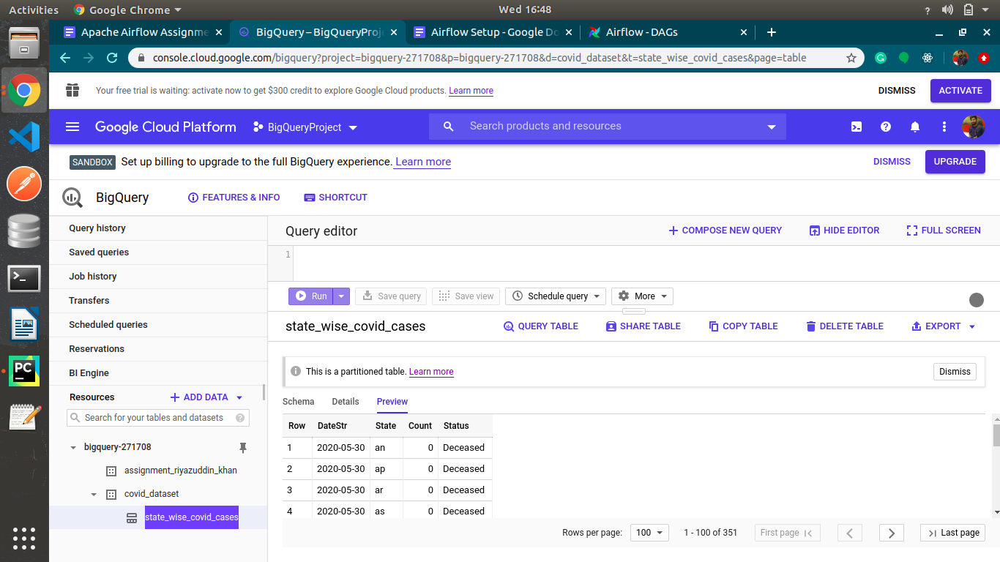This screenshot has width=1000, height=562.
Task: Collapse the bigquery-271708 project tree
Action: coord(72,447)
